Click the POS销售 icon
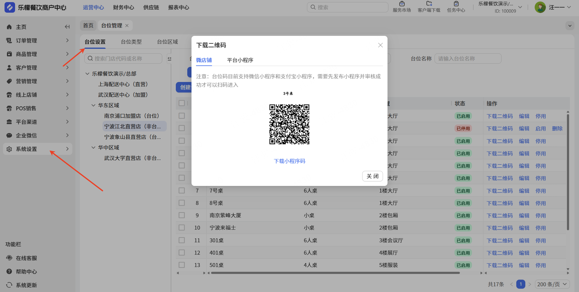Image resolution: width=579 pixels, height=292 pixels. 9,108
